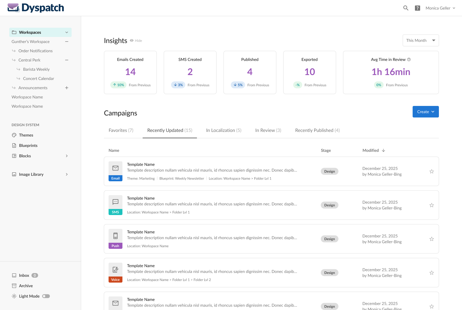The height and width of the screenshot is (310, 462).
Task: Click 'Theme: Marketing' on Email template
Action: pos(141,179)
